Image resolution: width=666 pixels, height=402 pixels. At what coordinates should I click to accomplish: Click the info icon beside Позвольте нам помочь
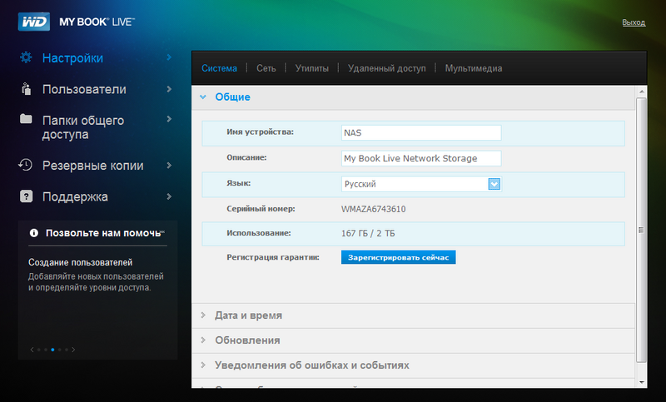34,232
